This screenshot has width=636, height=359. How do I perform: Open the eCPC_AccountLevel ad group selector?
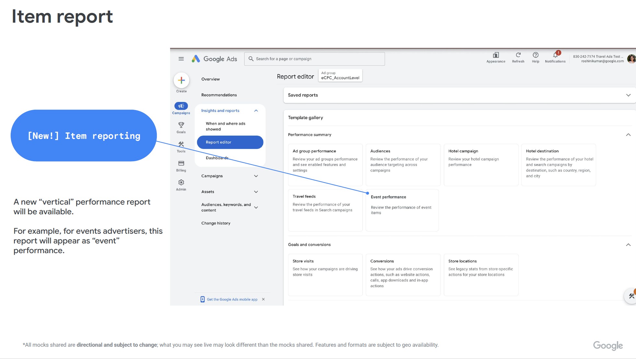pos(340,75)
